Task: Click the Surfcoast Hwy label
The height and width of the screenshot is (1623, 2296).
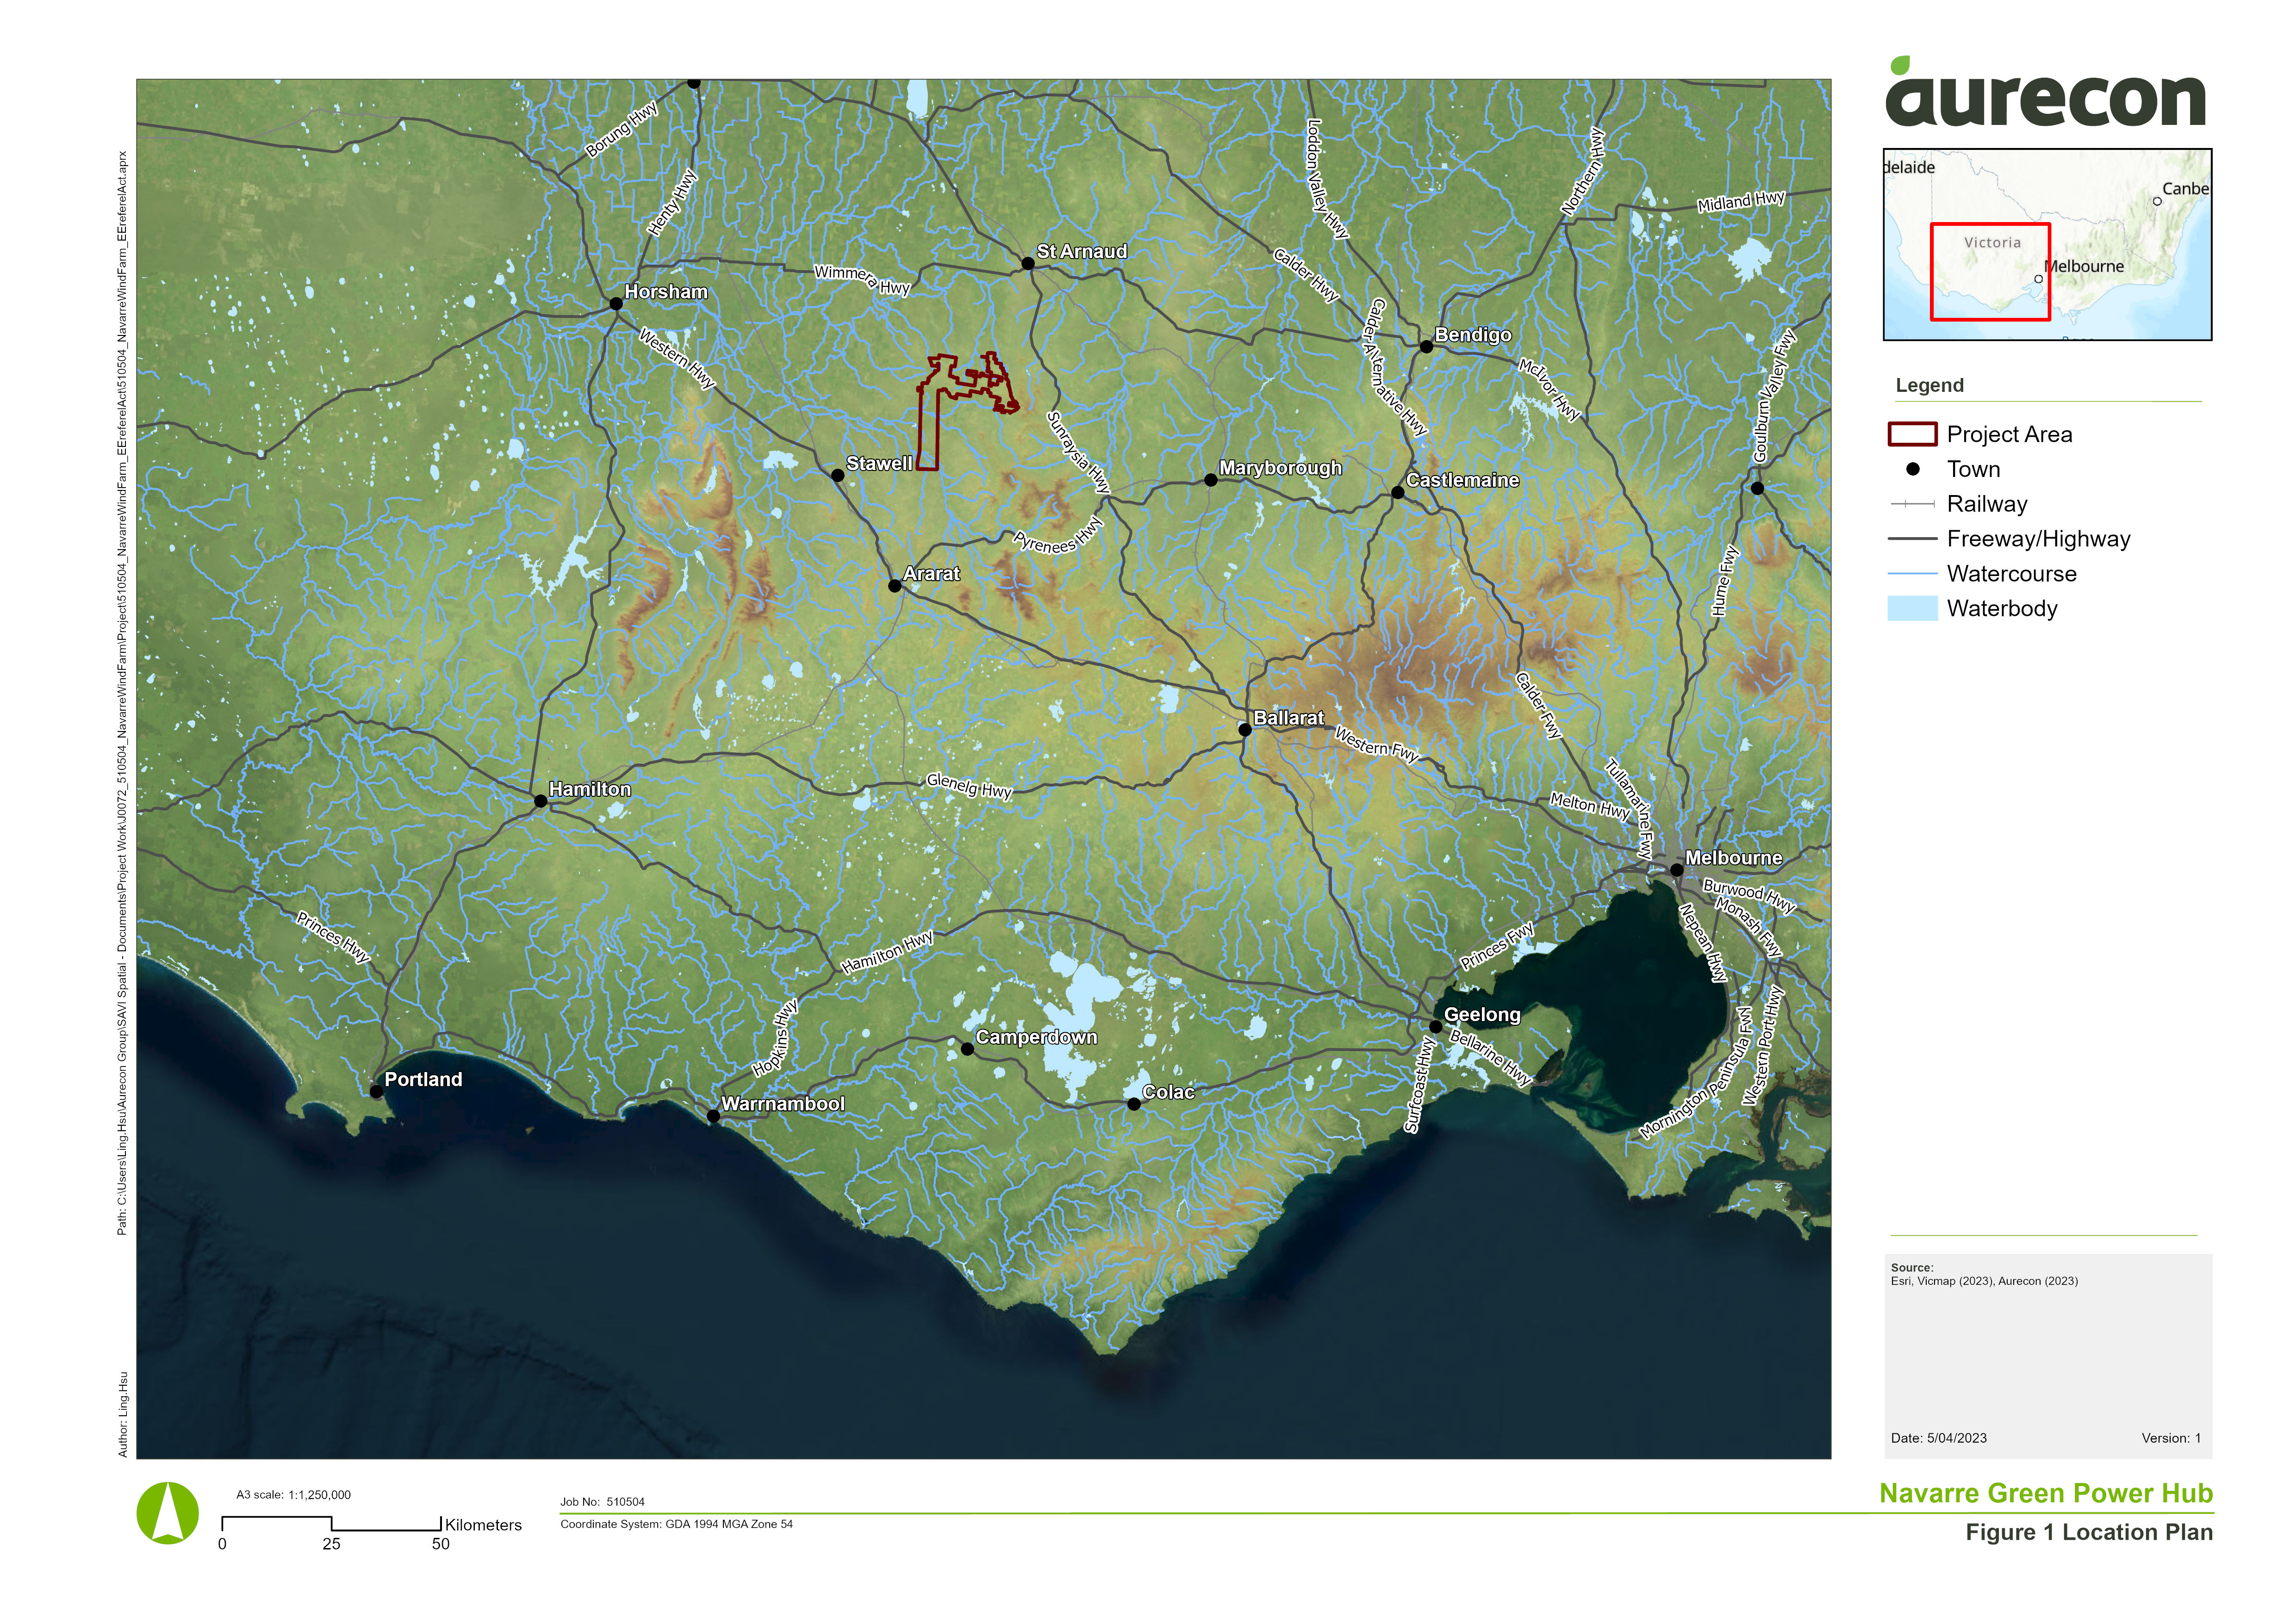Action: click(x=1419, y=1085)
